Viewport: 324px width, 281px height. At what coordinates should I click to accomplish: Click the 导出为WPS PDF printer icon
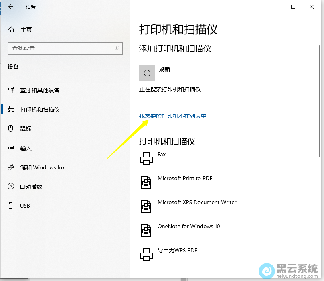tap(146, 254)
